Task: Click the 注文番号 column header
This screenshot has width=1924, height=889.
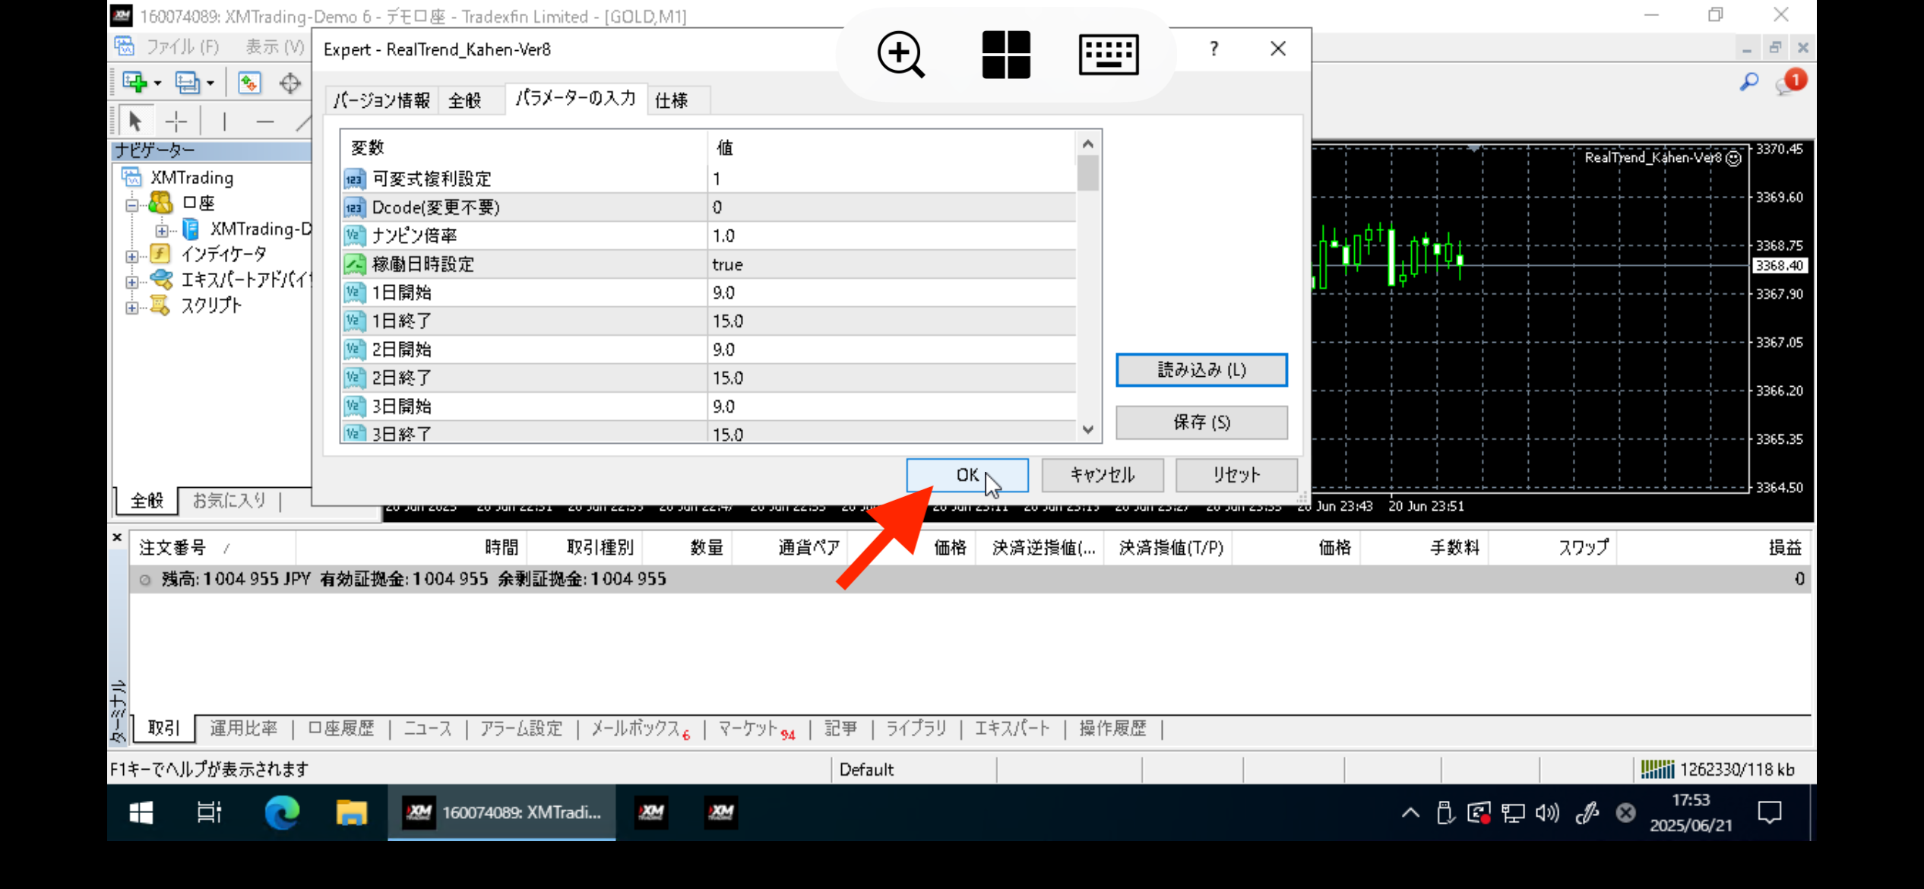Action: click(213, 548)
